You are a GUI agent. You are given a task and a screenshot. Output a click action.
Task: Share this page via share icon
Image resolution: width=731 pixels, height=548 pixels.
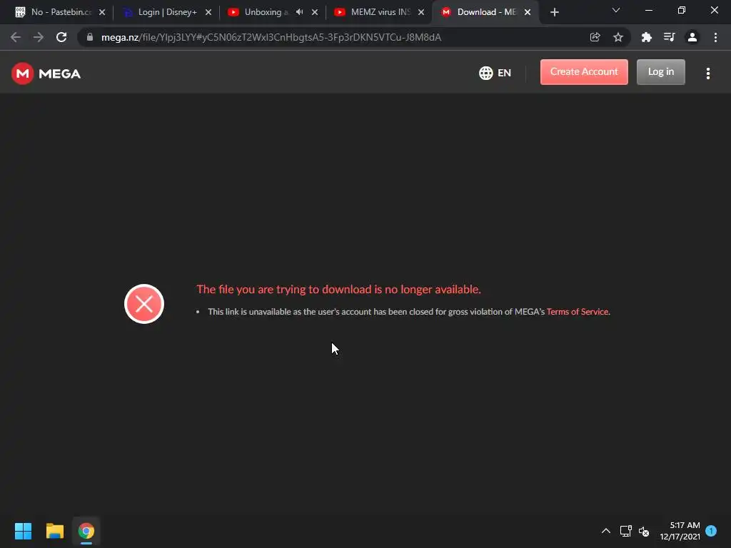point(595,37)
